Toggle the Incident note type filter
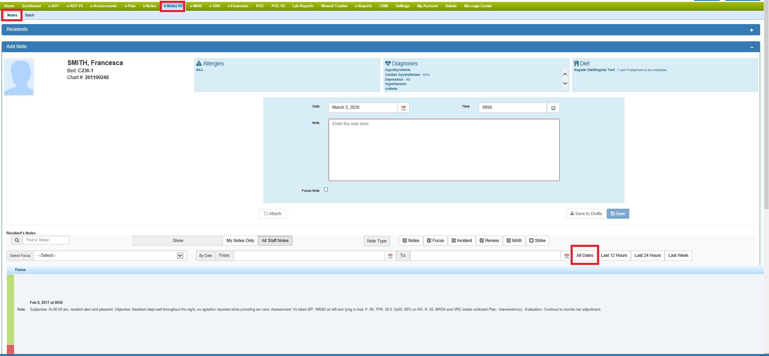 462,241
